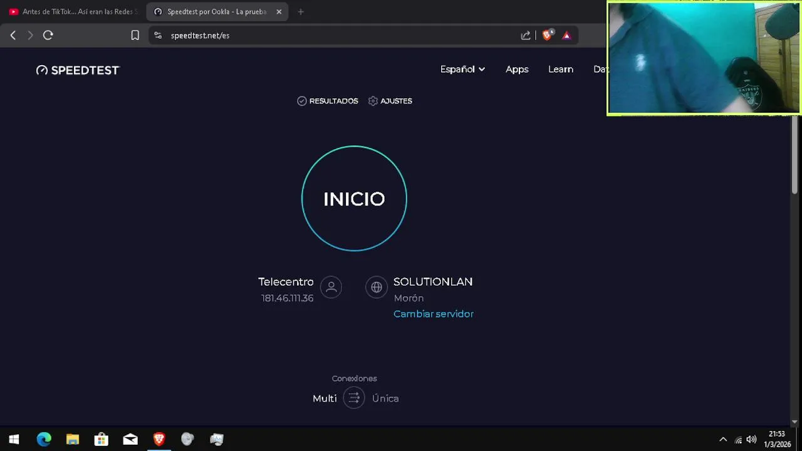Share this page via share icon
The height and width of the screenshot is (451, 802).
(x=526, y=36)
